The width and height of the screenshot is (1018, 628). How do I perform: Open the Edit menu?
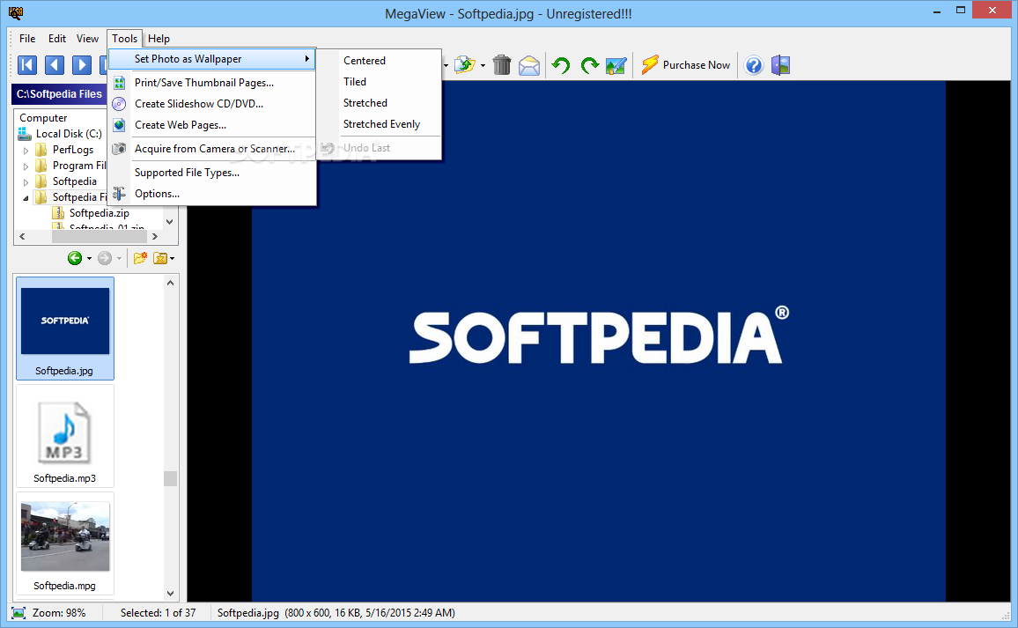57,39
